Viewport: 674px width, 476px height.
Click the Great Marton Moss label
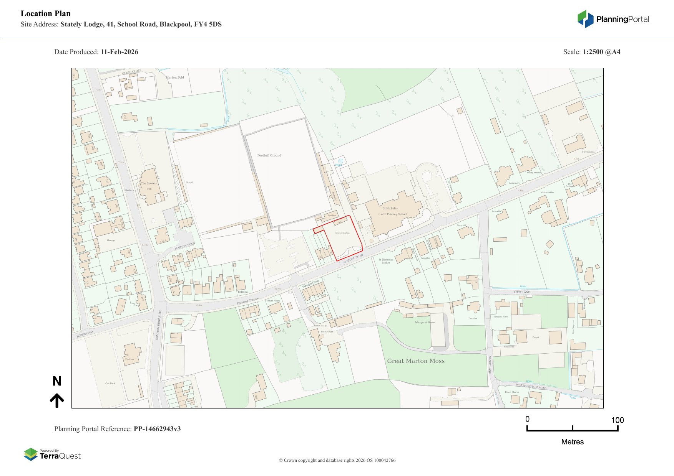[x=415, y=361]
